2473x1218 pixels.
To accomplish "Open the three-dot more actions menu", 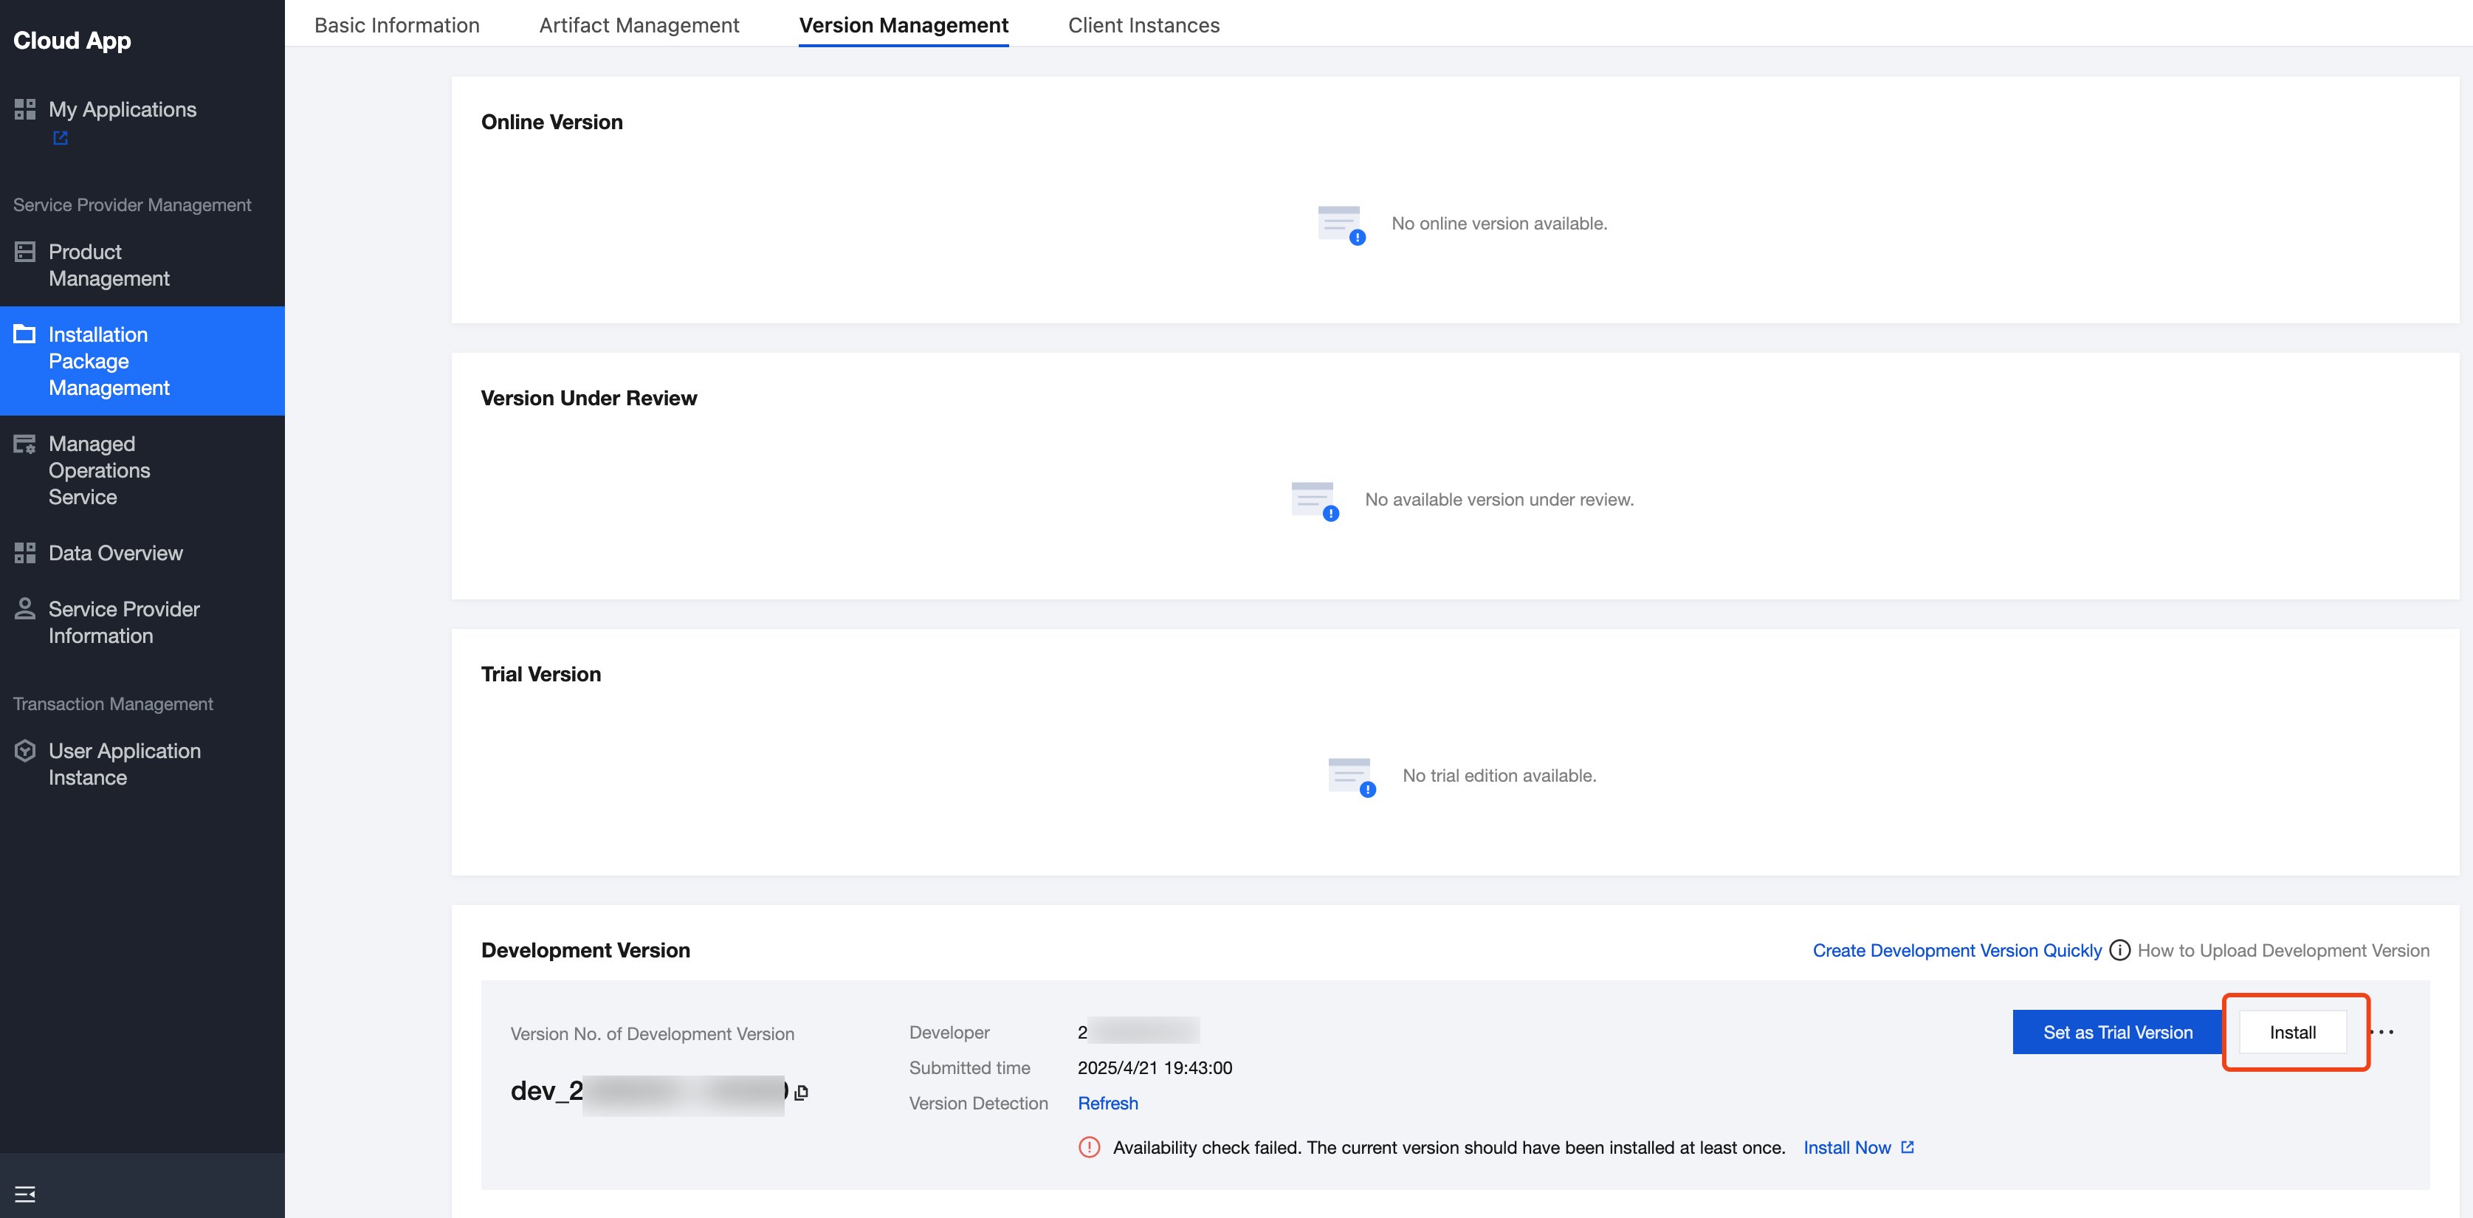I will pos(2383,1032).
